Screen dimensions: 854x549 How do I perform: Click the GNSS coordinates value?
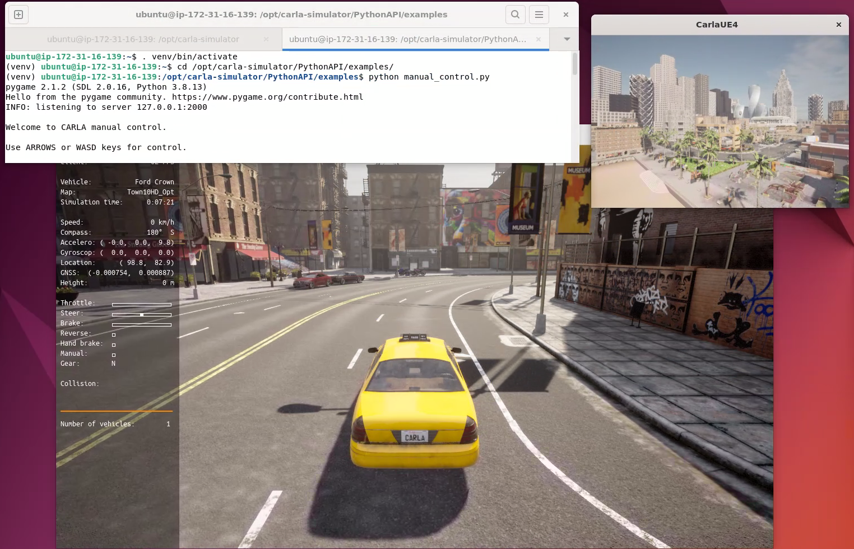tap(131, 273)
